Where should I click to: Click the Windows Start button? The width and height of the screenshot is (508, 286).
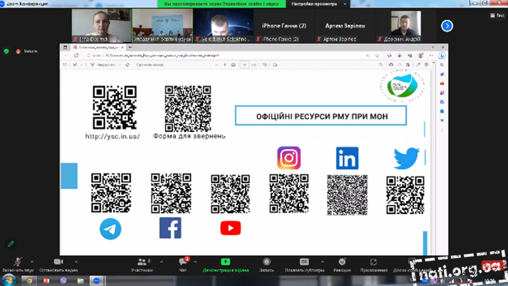(9, 280)
